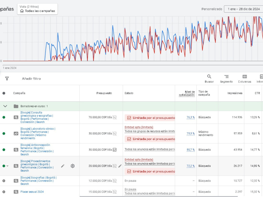Collapse the Borradores en curso row
263x197 pixels.
click(x=5, y=106)
